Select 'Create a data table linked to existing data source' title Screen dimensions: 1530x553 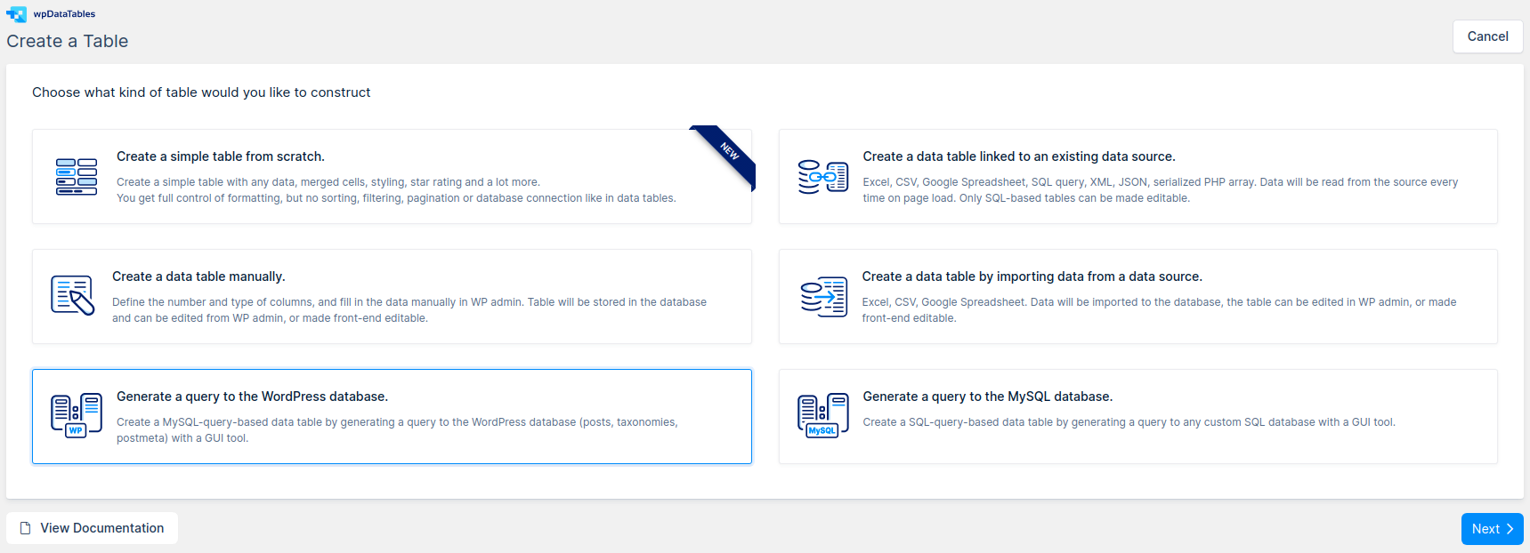(1019, 156)
